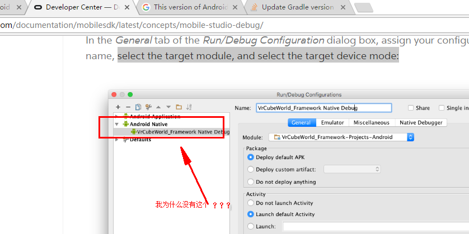469x234 pixels.
Task: Click Move configuration up arrow
Action: tap(158, 107)
